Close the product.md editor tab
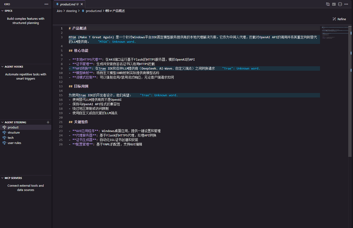Viewport: 353px width, 228px height. click(x=82, y=4)
